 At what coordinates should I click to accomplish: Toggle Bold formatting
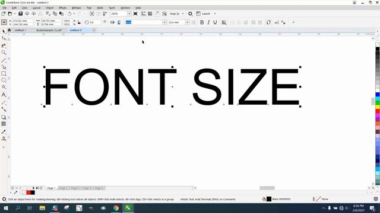pos(202,22)
